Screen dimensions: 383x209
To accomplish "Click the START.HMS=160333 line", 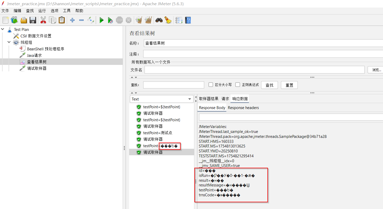I will click(x=216, y=141).
